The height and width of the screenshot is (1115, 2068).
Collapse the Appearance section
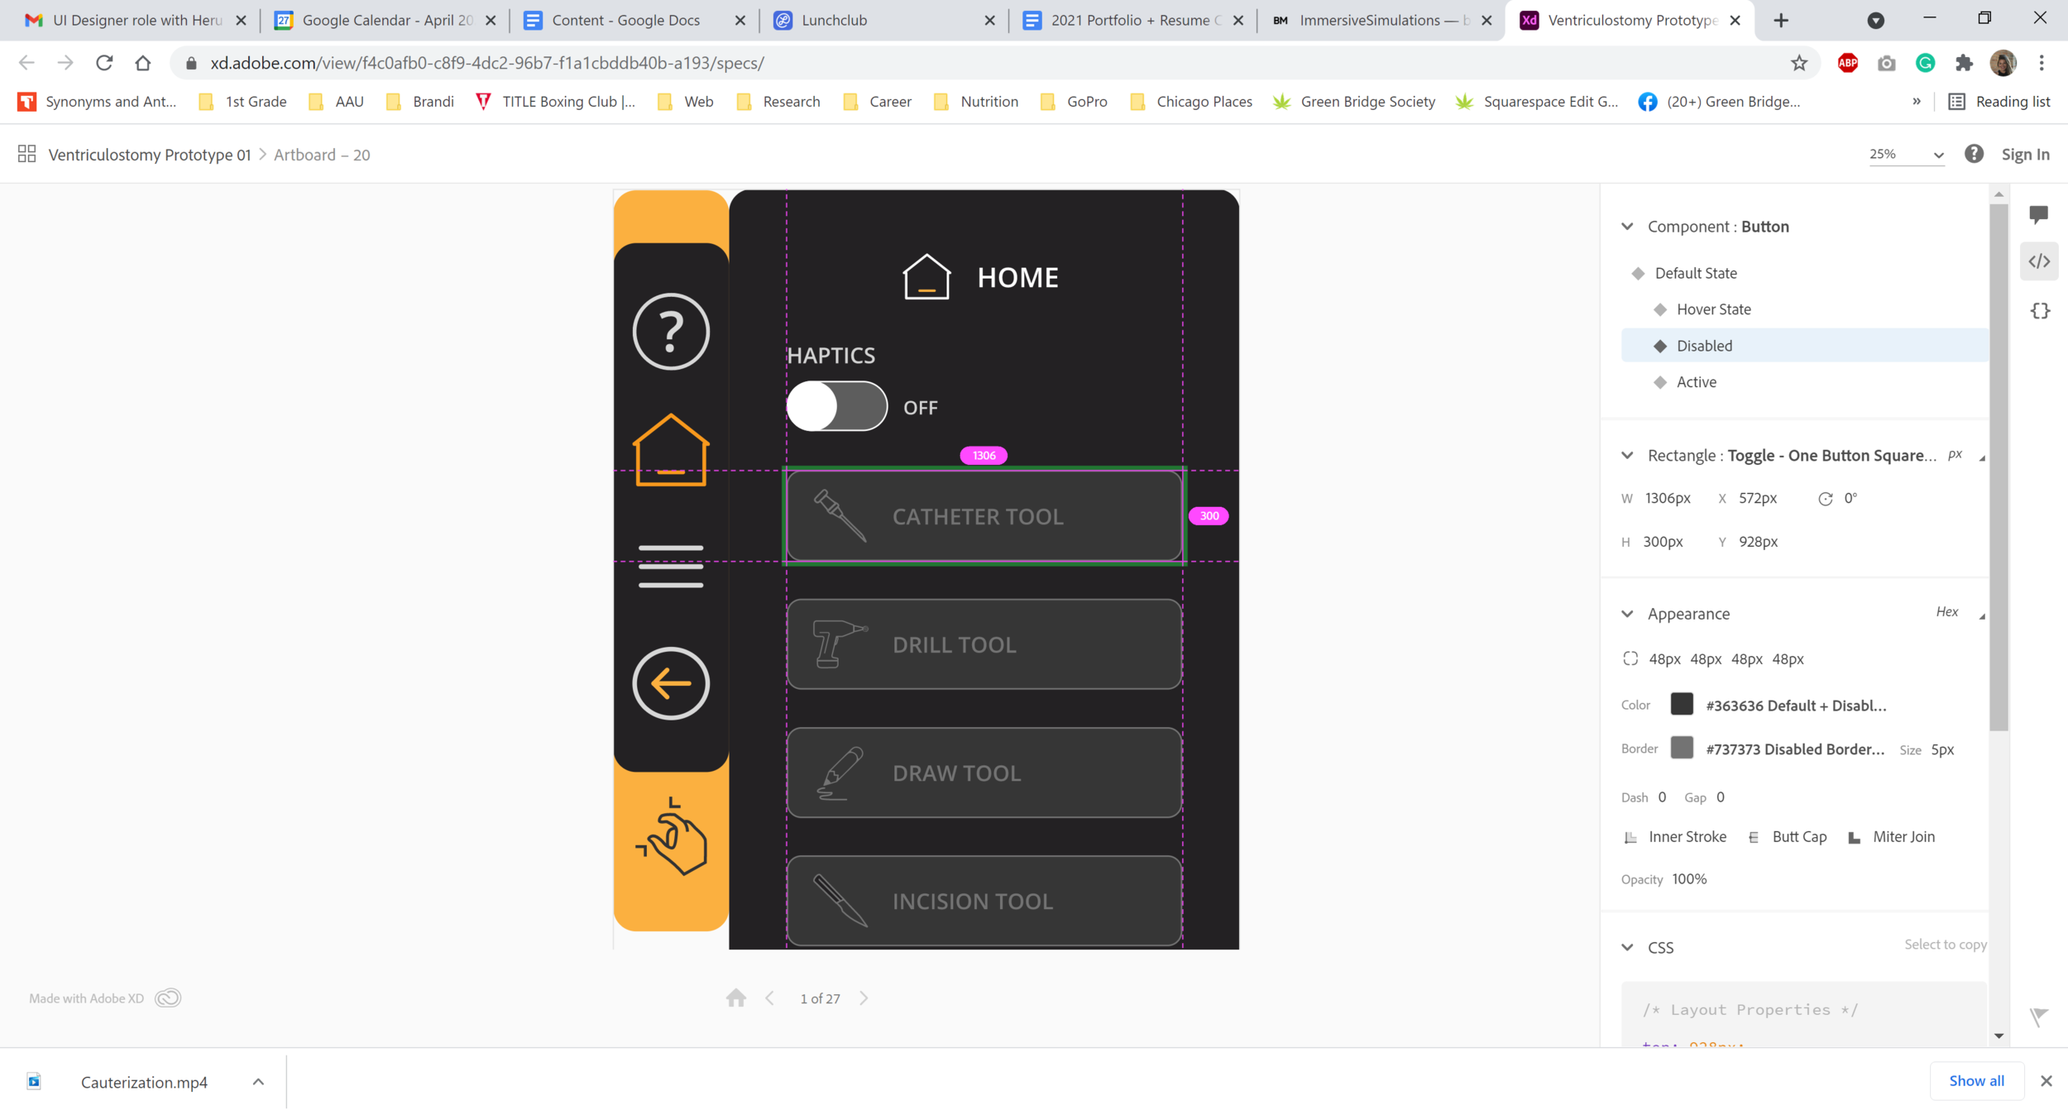pyautogui.click(x=1627, y=614)
